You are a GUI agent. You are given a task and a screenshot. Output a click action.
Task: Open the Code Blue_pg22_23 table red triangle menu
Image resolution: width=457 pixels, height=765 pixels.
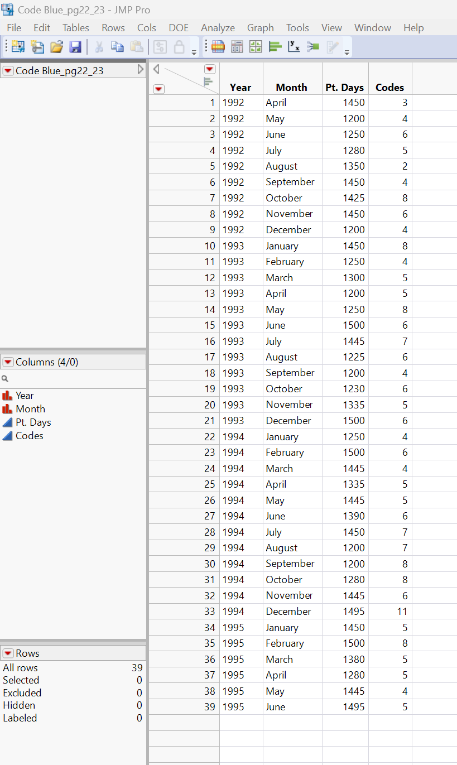pyautogui.click(x=7, y=70)
